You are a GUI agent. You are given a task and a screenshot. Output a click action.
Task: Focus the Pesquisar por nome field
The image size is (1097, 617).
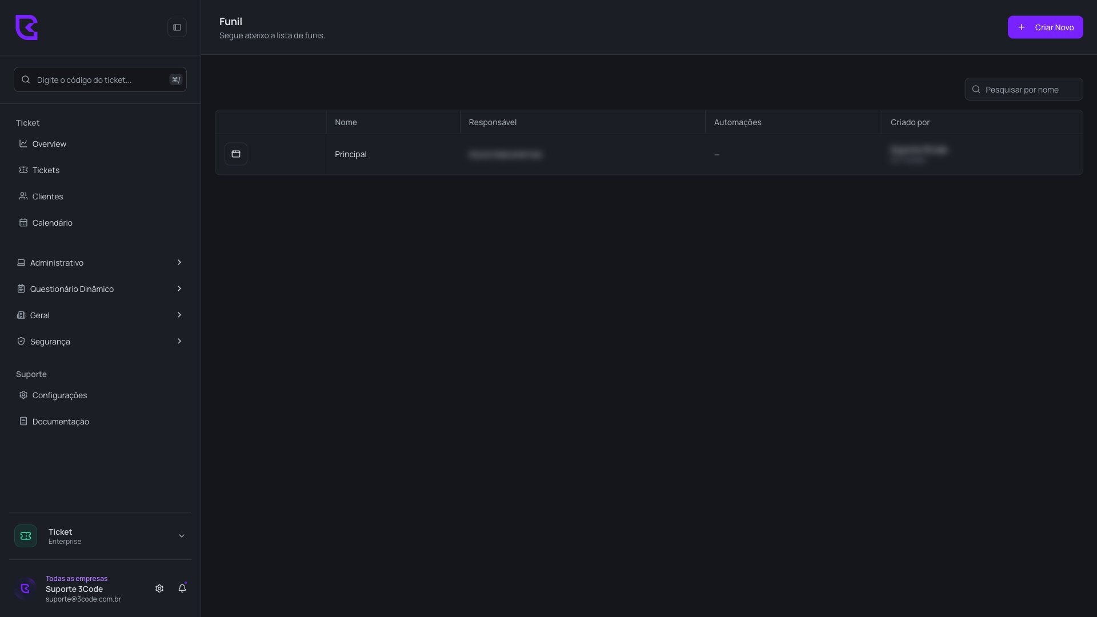(1023, 89)
